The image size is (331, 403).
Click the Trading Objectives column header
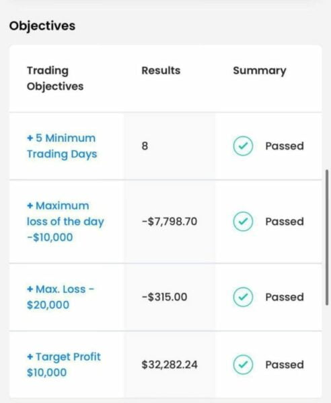coord(55,79)
